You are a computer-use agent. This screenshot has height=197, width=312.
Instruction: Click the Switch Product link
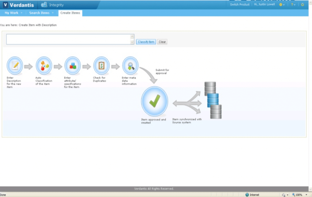pos(239,5)
